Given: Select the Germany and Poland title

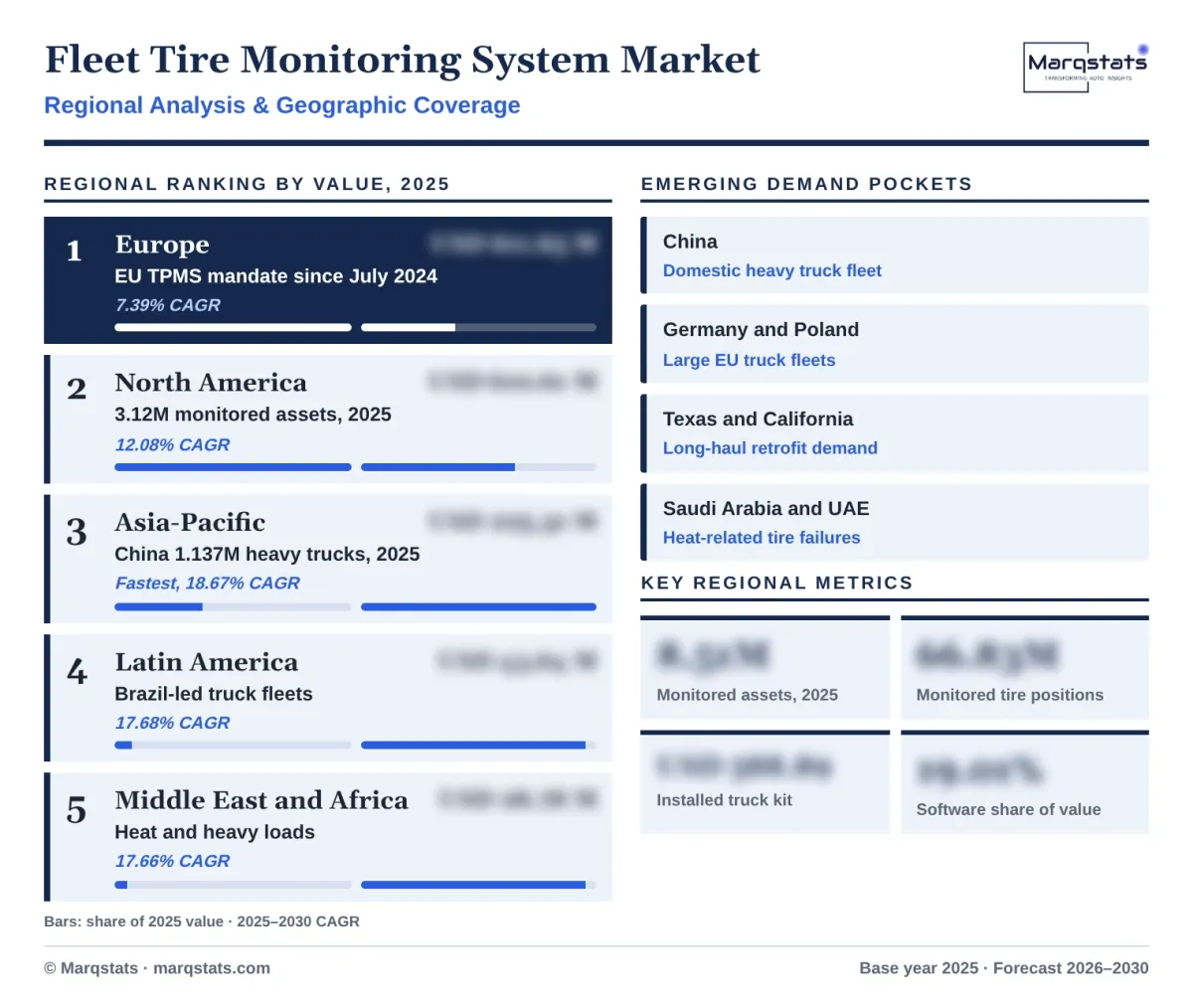Looking at the screenshot, I should (761, 329).
